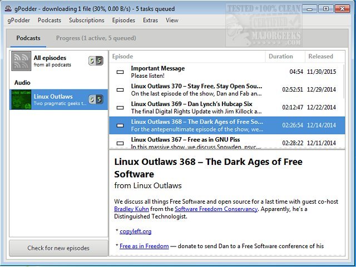The width and height of the screenshot is (356, 267).
Task: Click the 02:28:22 duration value
Action: point(293,143)
